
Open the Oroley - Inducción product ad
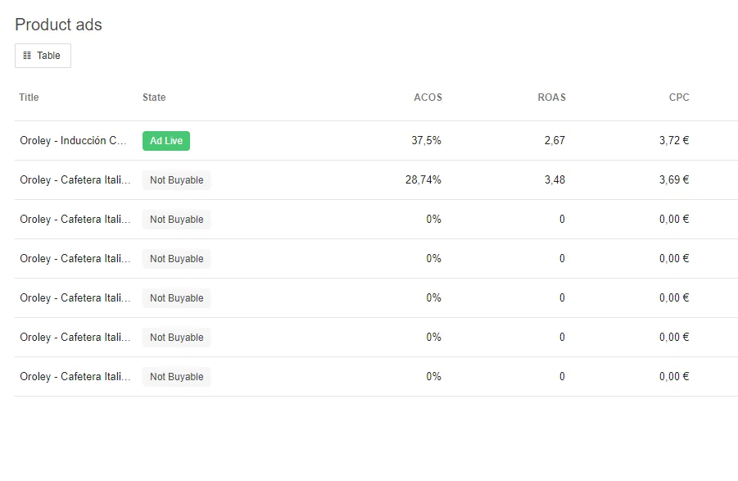73,141
